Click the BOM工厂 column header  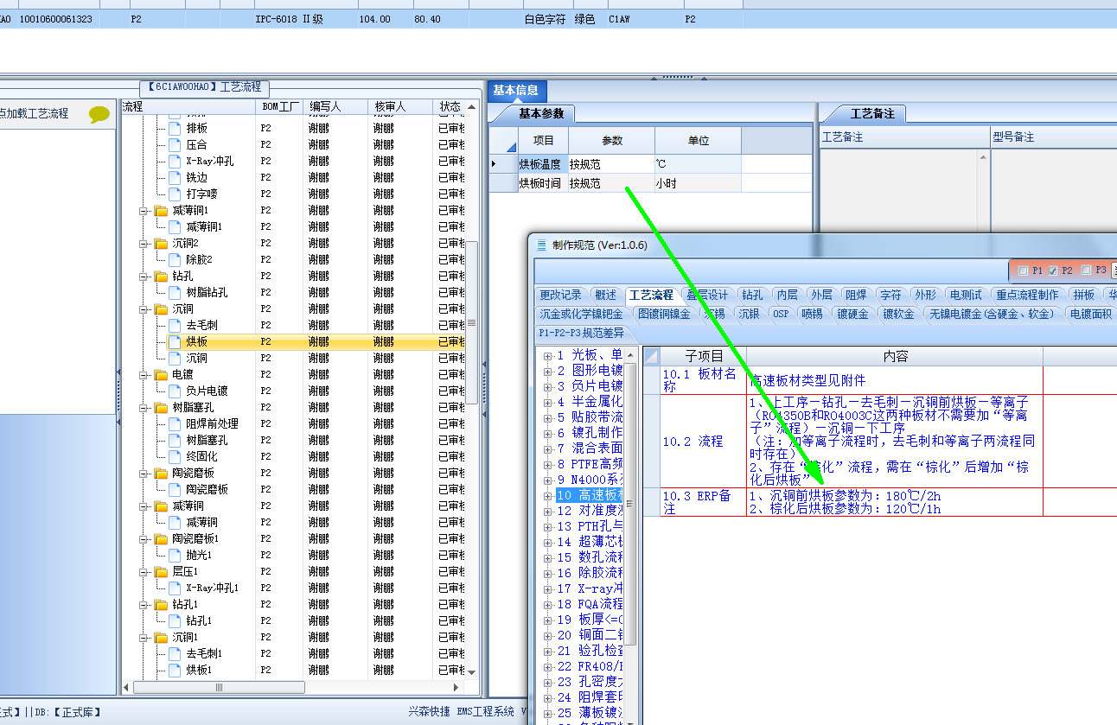click(x=280, y=106)
